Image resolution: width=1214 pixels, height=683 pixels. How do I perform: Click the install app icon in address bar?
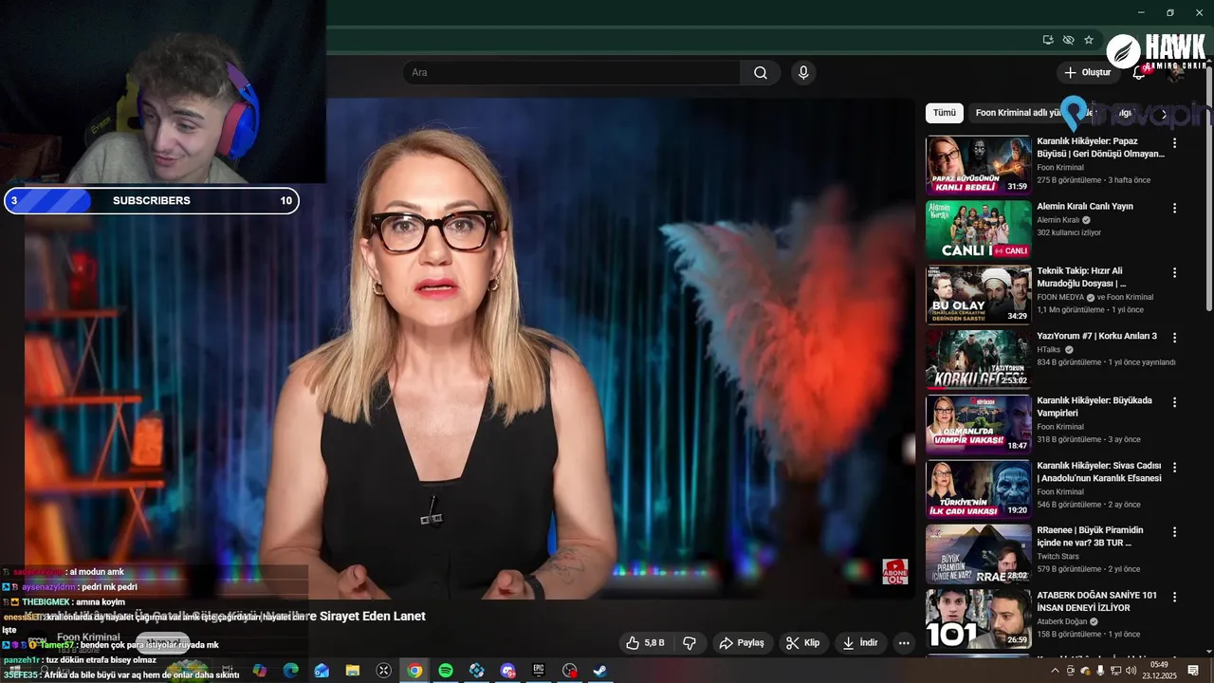point(1048,40)
